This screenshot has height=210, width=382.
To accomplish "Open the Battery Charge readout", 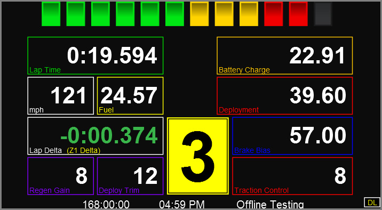I will point(285,55).
